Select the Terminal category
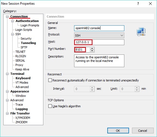The image size is (157, 137). (17, 74)
